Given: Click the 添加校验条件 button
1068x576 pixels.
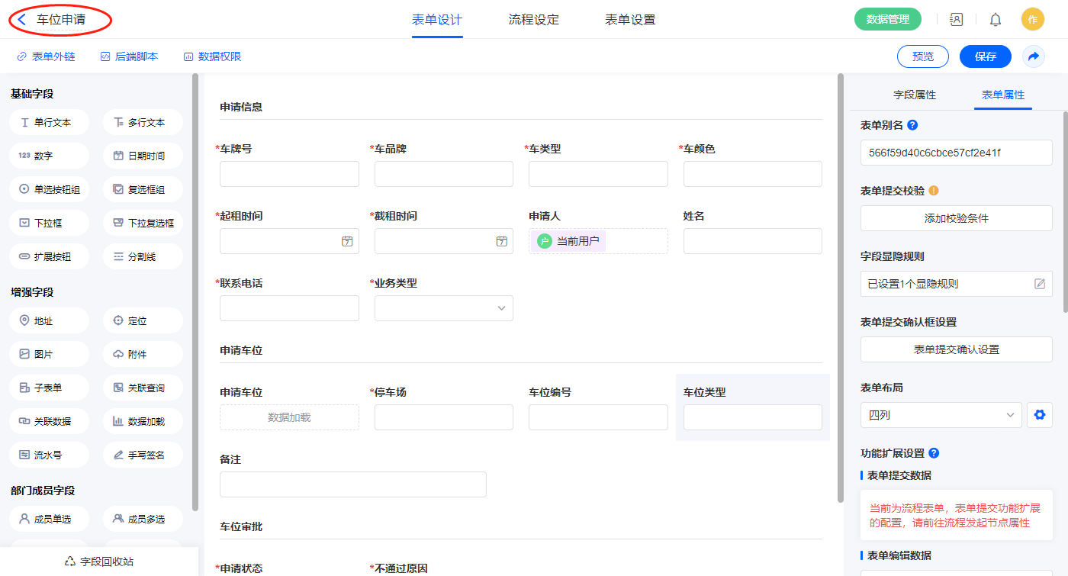Looking at the screenshot, I should 956,218.
